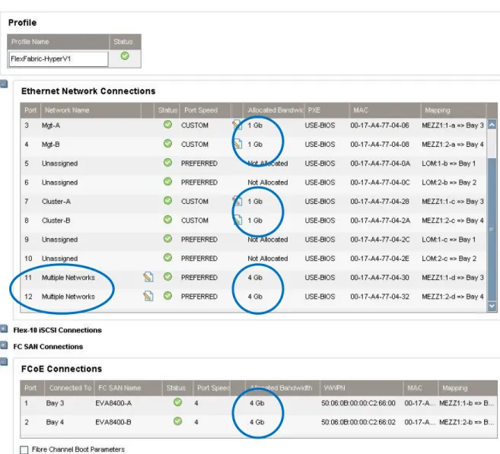
Task: Expand Flex-10 iSCSI Connections section
Action: coord(4,329)
